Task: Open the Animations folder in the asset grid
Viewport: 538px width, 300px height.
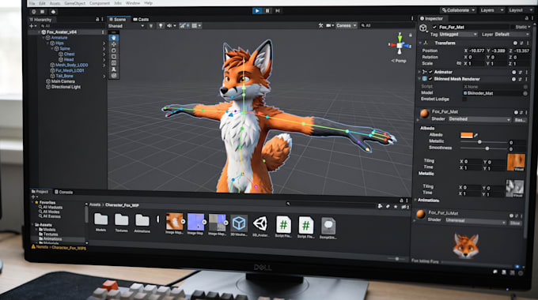Action: [x=142, y=220]
